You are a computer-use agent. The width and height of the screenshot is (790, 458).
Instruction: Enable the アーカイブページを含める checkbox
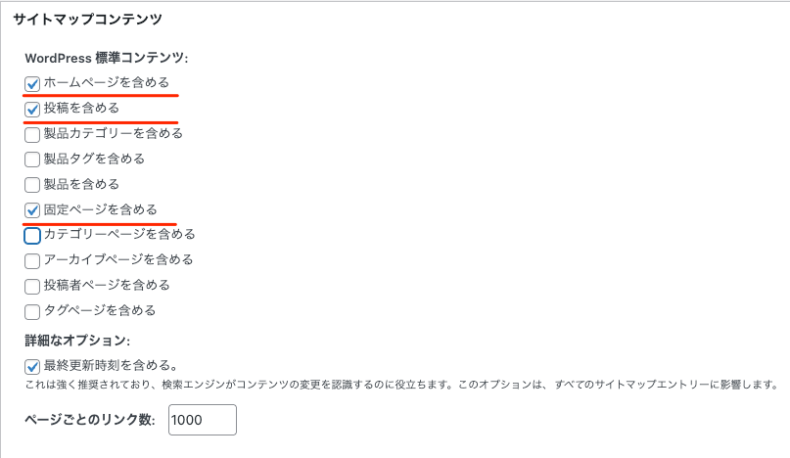click(x=32, y=260)
